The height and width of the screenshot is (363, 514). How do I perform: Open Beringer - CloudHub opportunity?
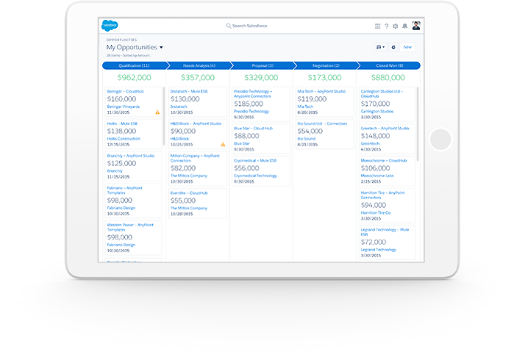click(x=125, y=91)
